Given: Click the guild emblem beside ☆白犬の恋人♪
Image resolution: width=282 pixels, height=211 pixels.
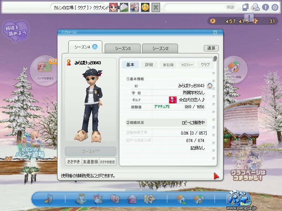Looking at the screenshot, I should pyautogui.click(x=173, y=100).
